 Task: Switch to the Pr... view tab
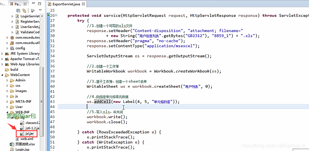tap(3, 4)
